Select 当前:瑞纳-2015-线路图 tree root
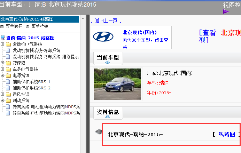This screenshot has width=241, height=153. tap(30, 38)
